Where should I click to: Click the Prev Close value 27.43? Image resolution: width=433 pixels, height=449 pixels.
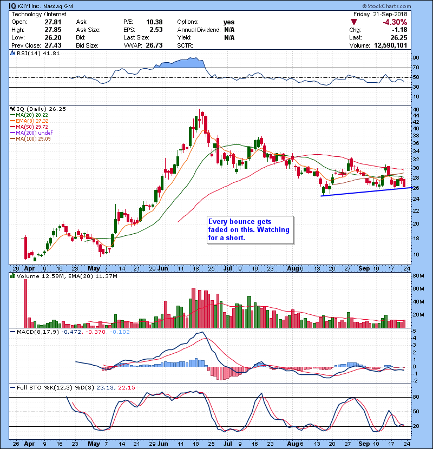[53, 45]
